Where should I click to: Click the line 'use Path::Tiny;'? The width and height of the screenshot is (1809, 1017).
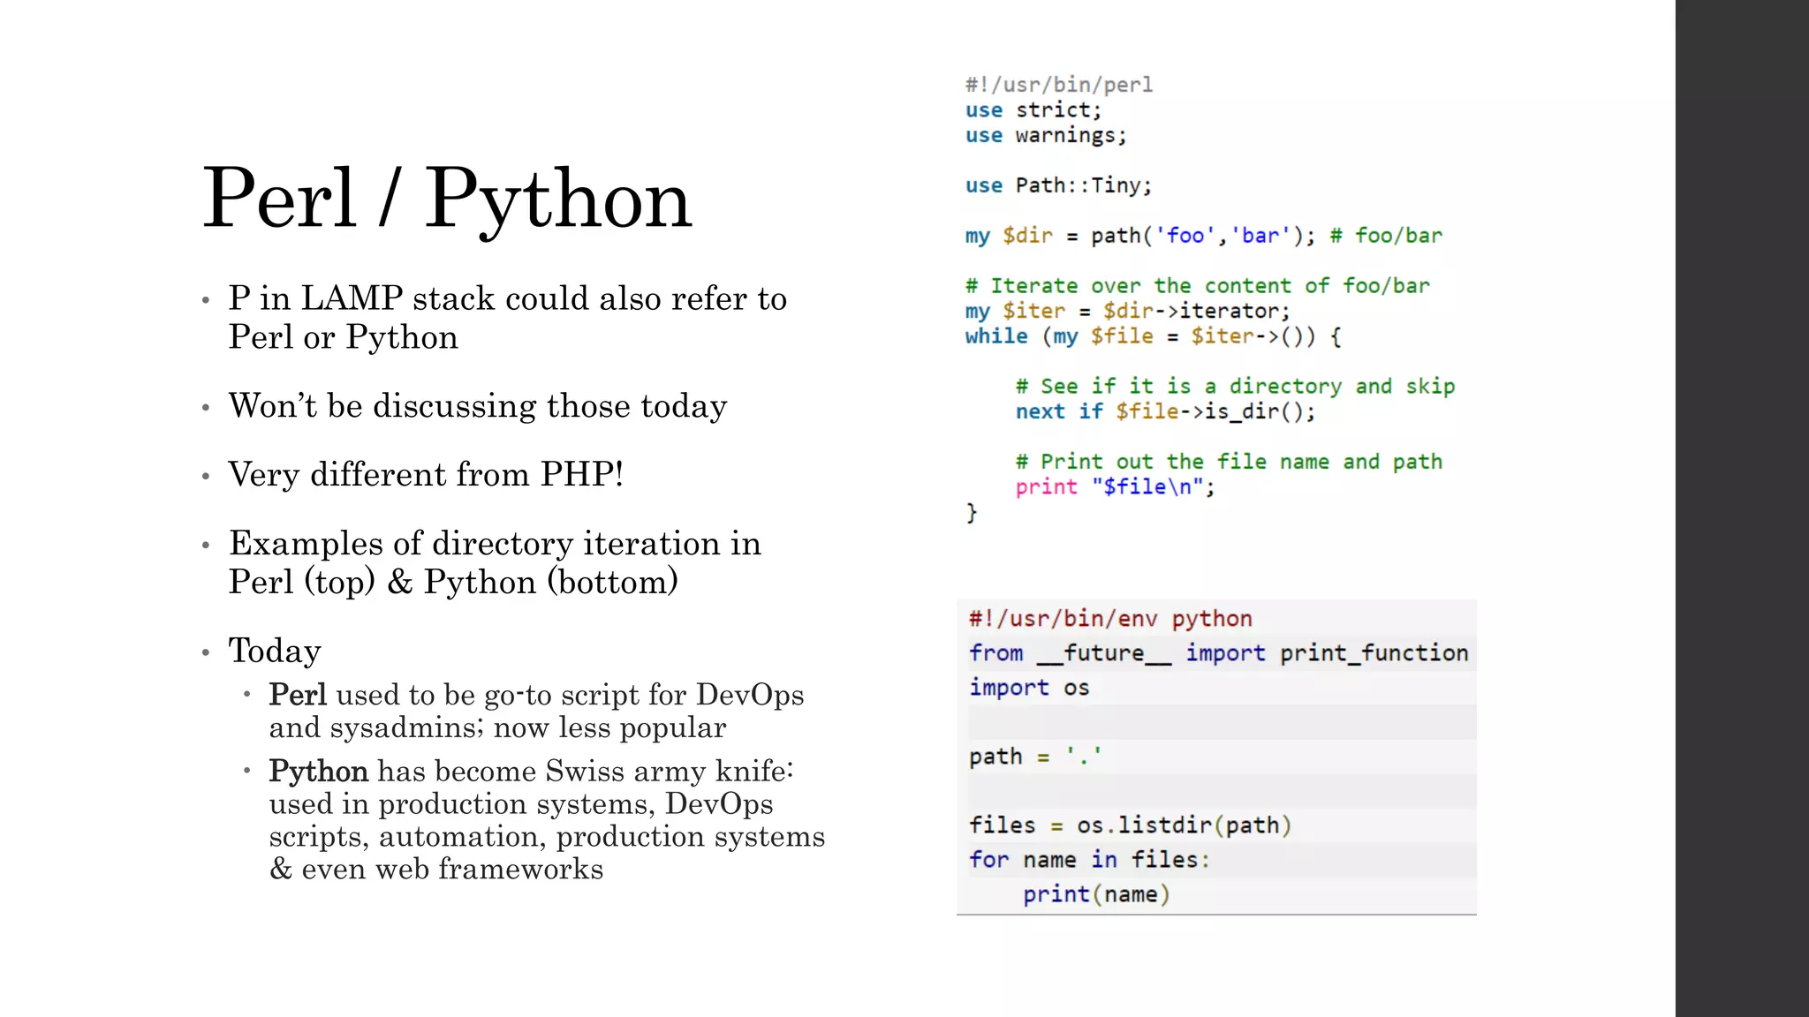click(x=1058, y=185)
